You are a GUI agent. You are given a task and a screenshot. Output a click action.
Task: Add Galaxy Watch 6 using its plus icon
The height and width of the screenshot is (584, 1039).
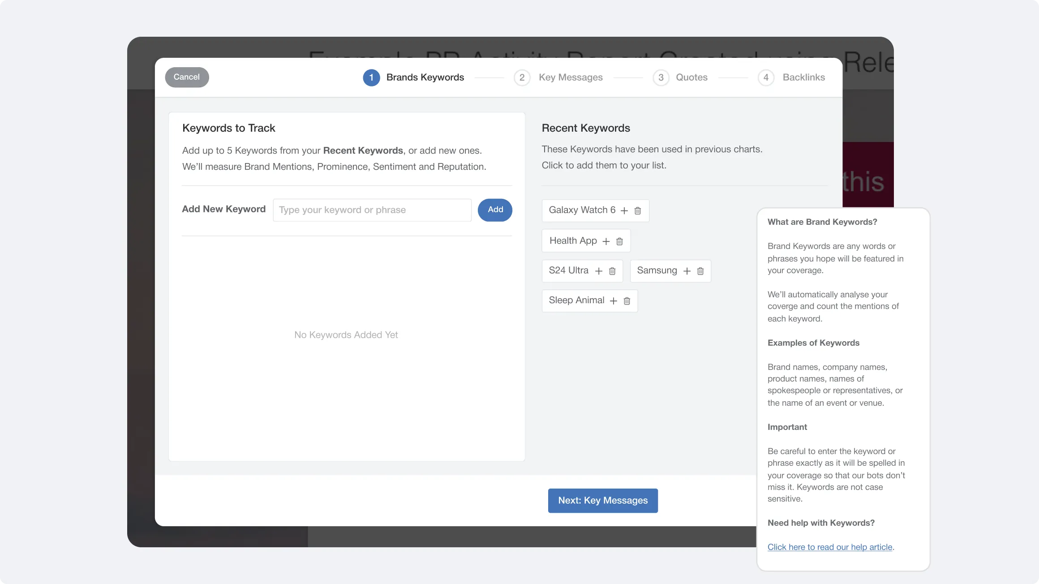point(625,210)
